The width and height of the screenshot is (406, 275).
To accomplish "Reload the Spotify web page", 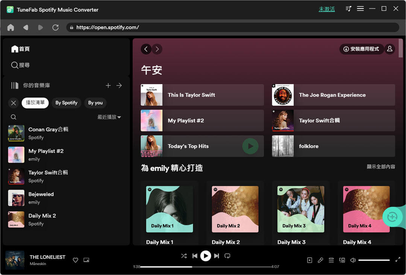I will (x=55, y=27).
